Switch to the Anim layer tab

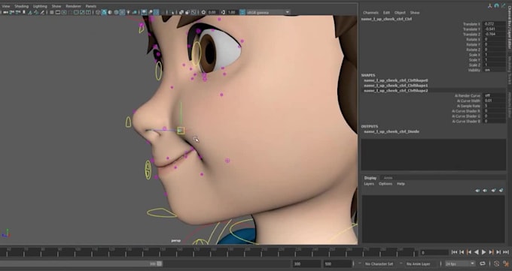click(388, 178)
